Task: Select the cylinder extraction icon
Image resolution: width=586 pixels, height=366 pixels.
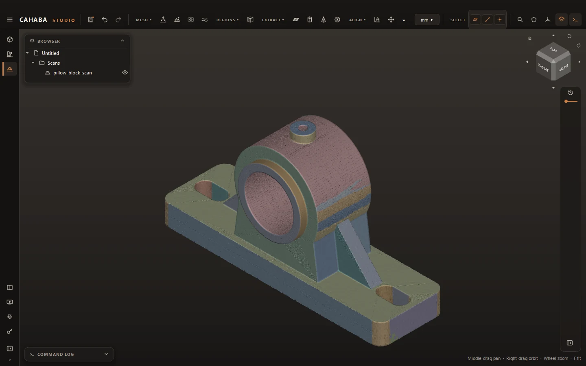Action: point(310,20)
